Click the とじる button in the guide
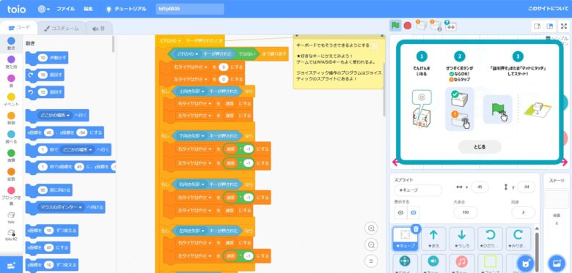The width and height of the screenshot is (572, 273). pos(480,146)
